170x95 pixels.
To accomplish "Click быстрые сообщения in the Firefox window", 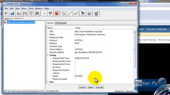I will coord(156,29).
